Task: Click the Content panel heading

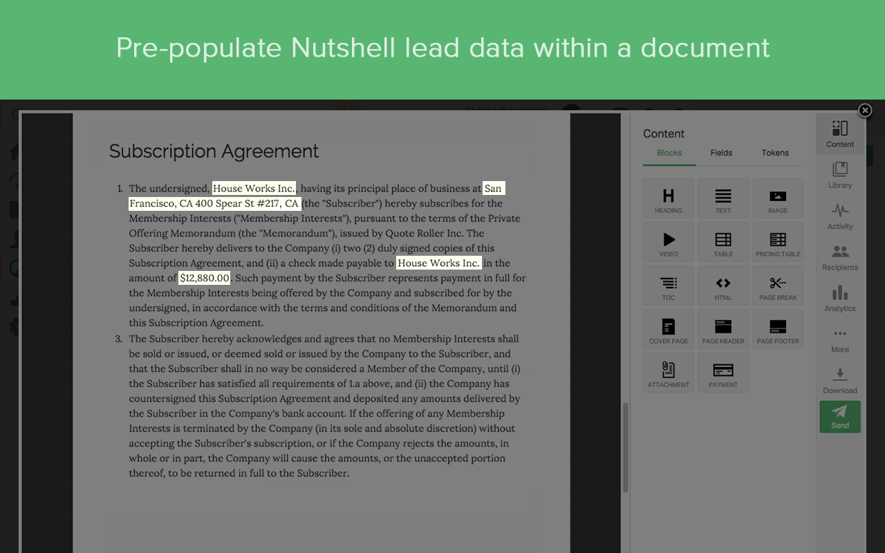Action: [664, 133]
